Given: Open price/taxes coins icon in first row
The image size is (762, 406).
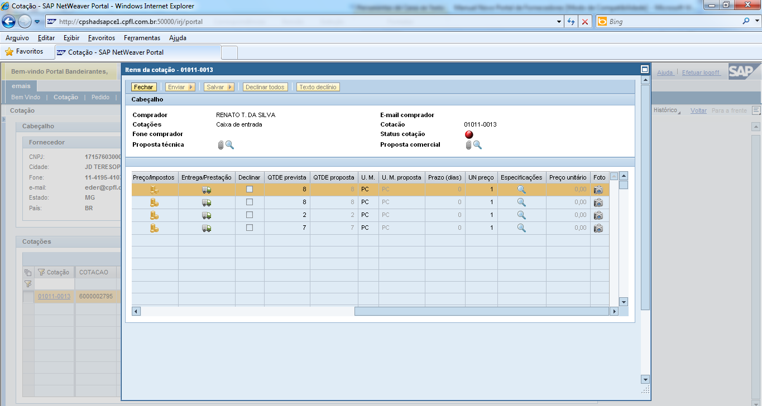Looking at the screenshot, I should coord(155,190).
